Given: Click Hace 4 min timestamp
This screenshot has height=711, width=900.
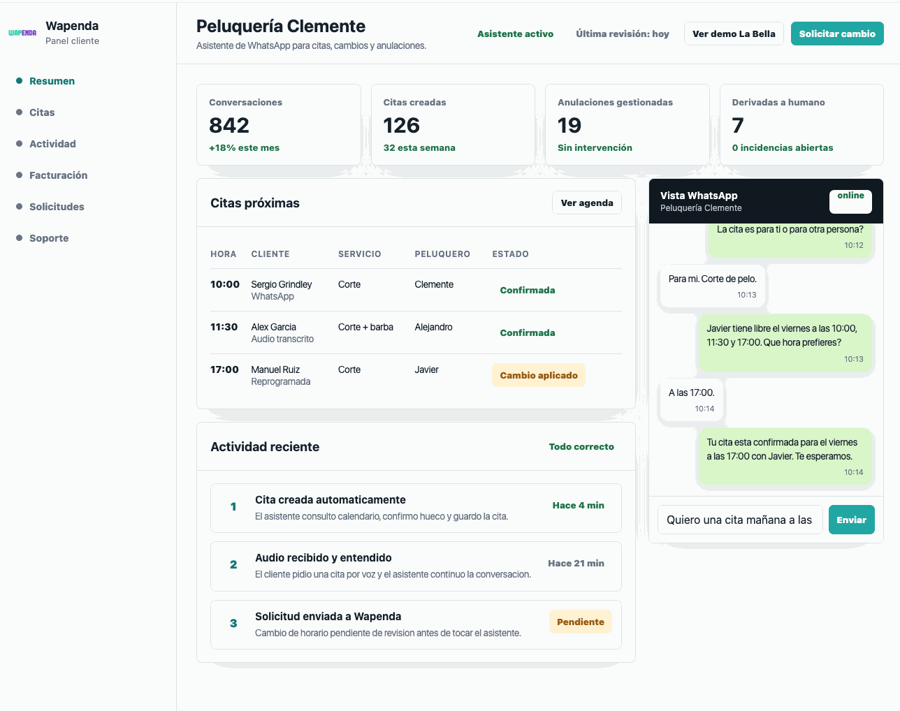Looking at the screenshot, I should click(x=579, y=506).
